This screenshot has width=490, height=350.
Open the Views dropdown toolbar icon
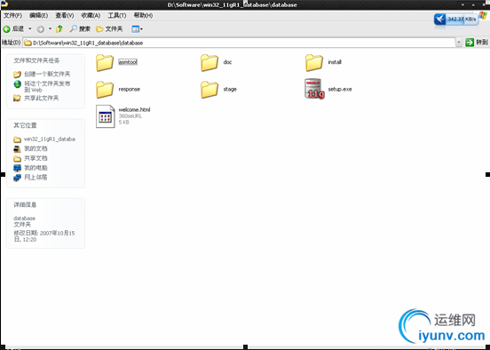tap(137, 29)
